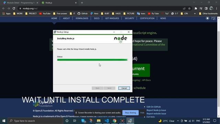This screenshot has height=124, width=220.
Task: Open Cortana circle icon on taskbar
Action: (x=67, y=121)
